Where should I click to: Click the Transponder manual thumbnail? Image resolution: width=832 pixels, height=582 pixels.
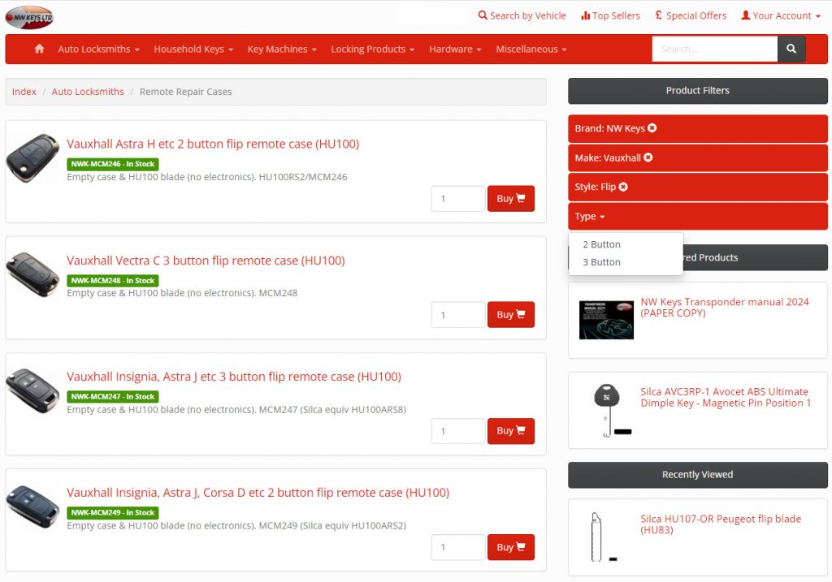pyautogui.click(x=606, y=320)
